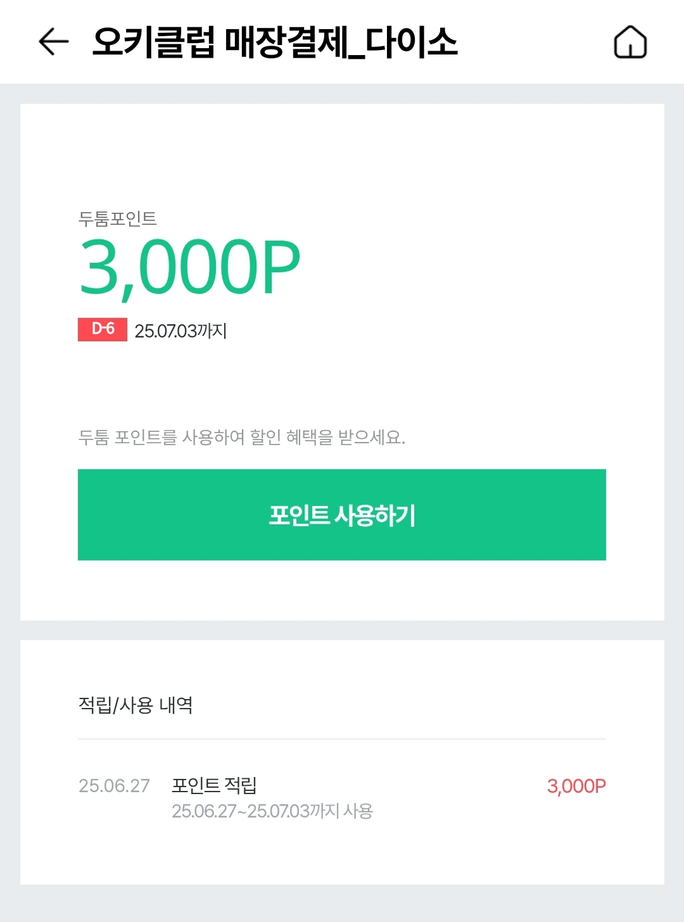
Task: Select the 적립/사용 내역 section header
Action: click(x=136, y=705)
